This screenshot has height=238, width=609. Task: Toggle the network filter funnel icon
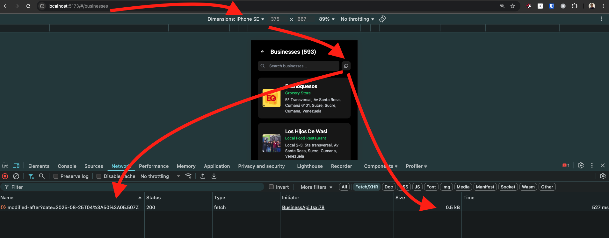(x=31, y=176)
